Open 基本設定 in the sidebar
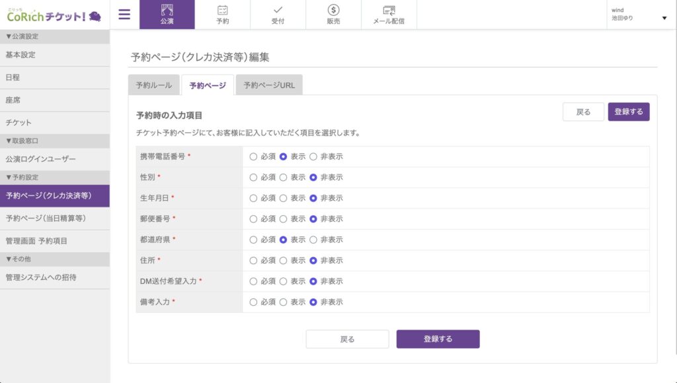 click(x=20, y=55)
